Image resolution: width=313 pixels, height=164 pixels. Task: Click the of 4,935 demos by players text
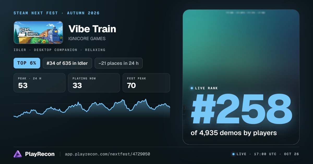[234, 133]
